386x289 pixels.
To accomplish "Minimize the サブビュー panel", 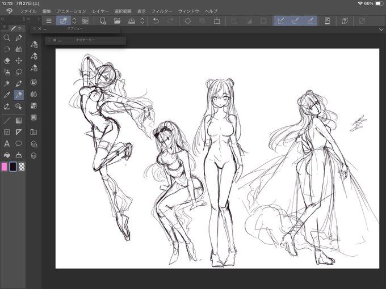I will point(45,29).
